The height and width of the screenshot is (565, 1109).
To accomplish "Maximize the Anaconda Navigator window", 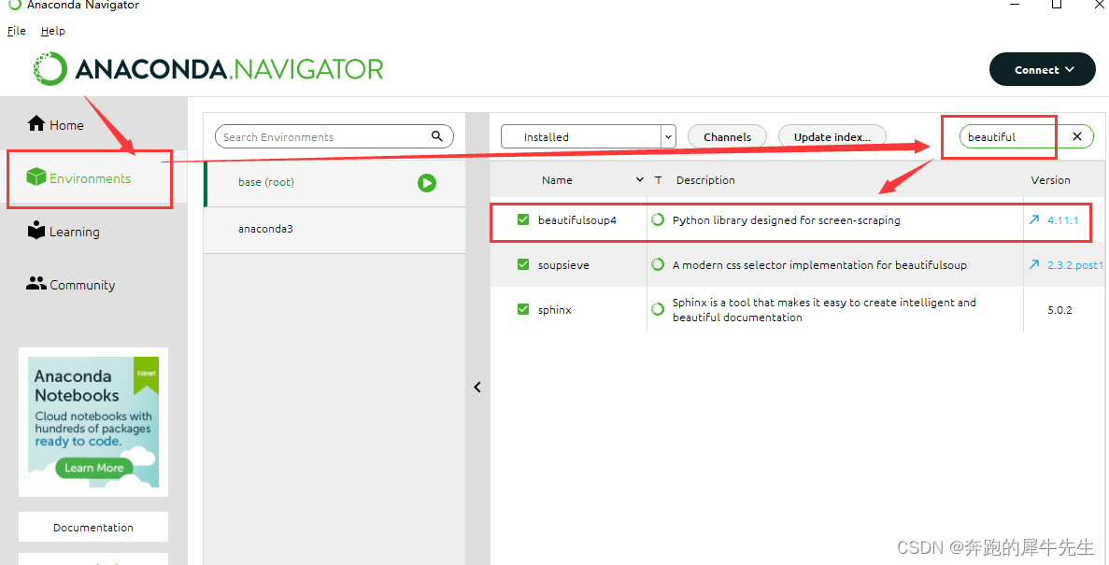I will [1057, 5].
